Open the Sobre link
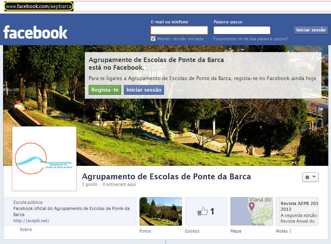The width and height of the screenshot is (331, 244). pyautogui.click(x=26, y=229)
